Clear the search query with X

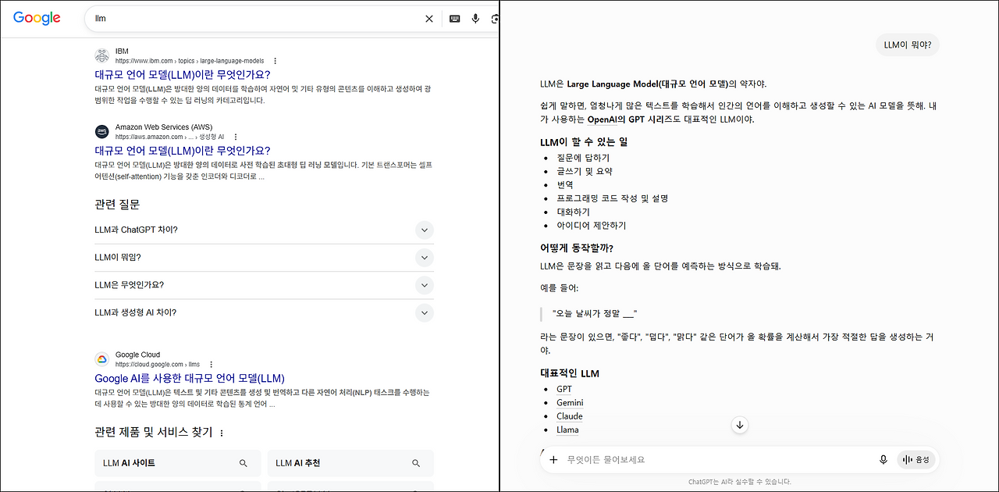pos(429,19)
